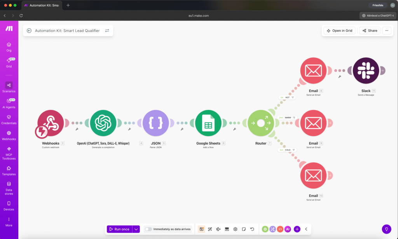Open the Google Sheets Add a Row module

[209, 123]
